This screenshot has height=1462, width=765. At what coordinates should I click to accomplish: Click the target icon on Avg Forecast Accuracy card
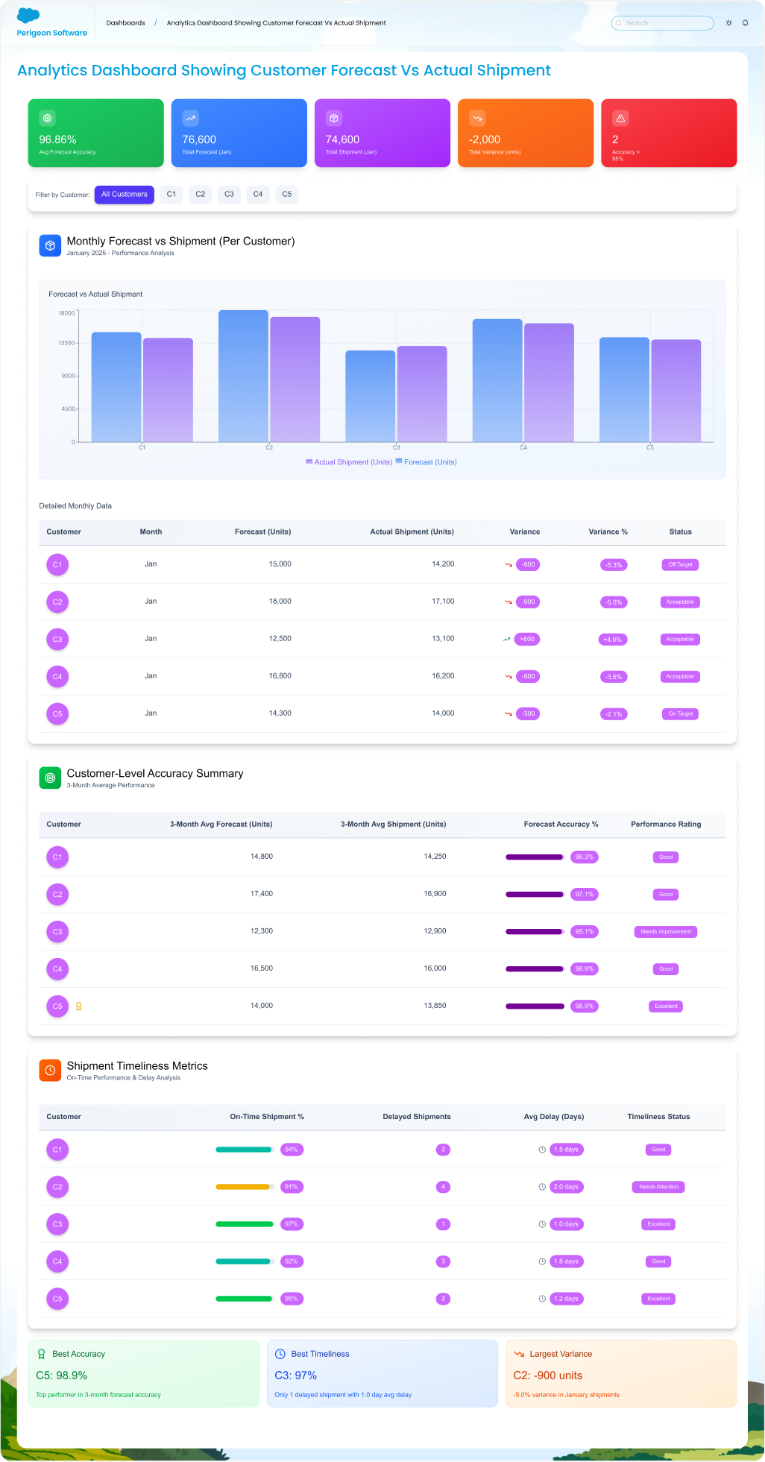click(48, 118)
